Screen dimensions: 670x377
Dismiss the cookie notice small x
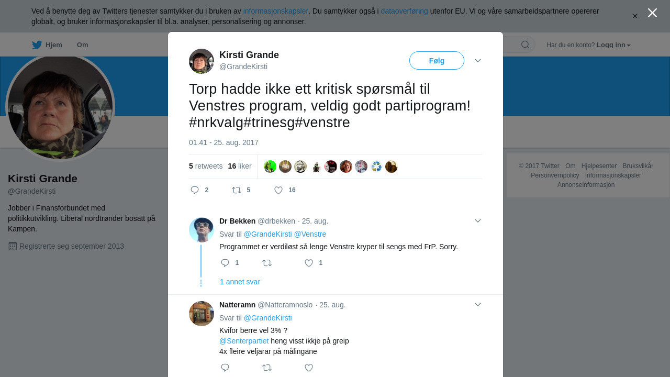(x=635, y=16)
